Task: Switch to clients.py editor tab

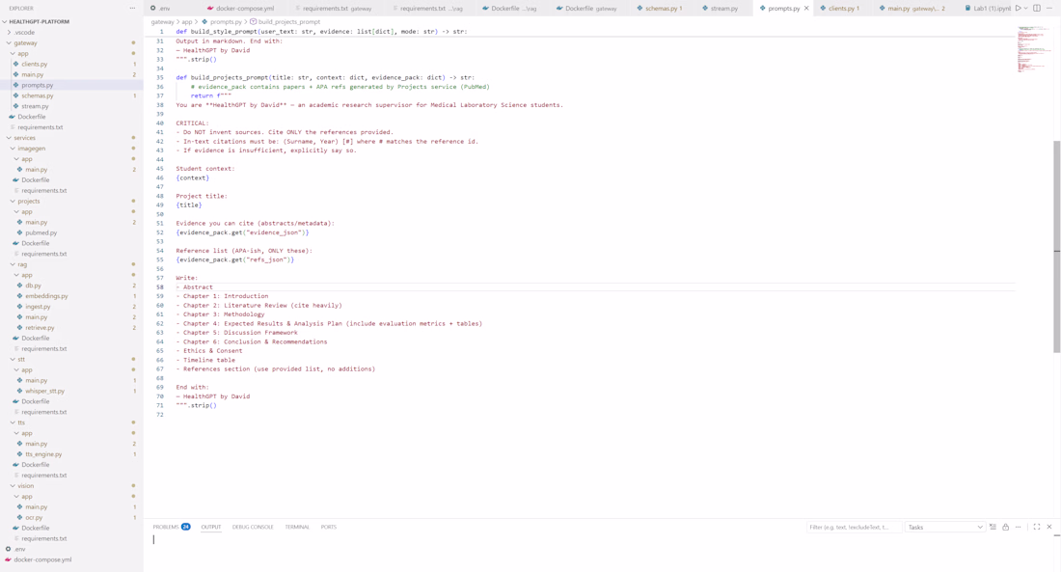Action: click(842, 8)
